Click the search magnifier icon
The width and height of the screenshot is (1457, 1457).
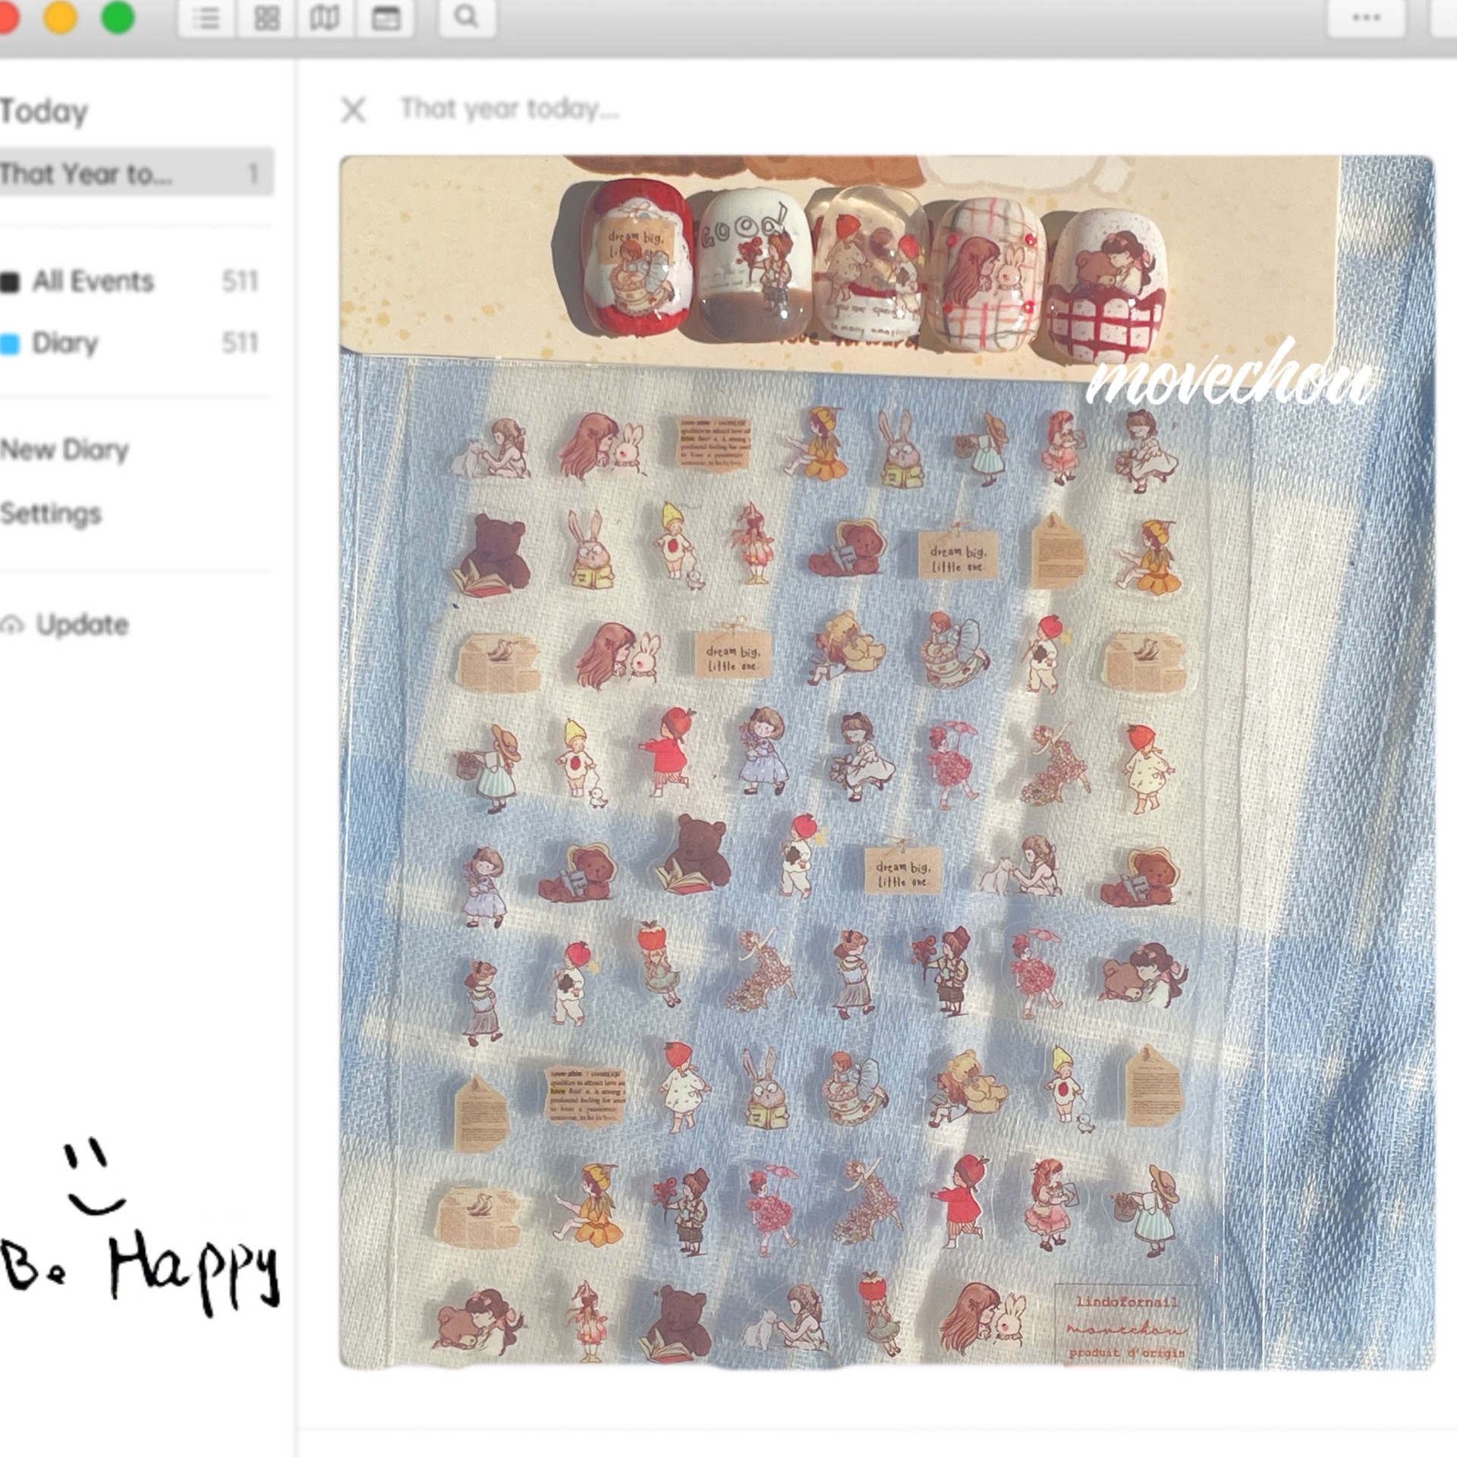point(467,17)
